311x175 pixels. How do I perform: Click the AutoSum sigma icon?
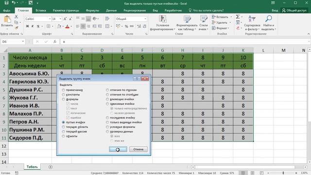point(238,17)
